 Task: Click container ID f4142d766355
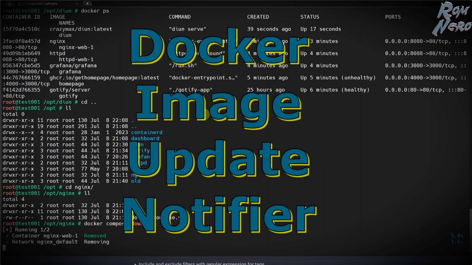tap(21, 90)
